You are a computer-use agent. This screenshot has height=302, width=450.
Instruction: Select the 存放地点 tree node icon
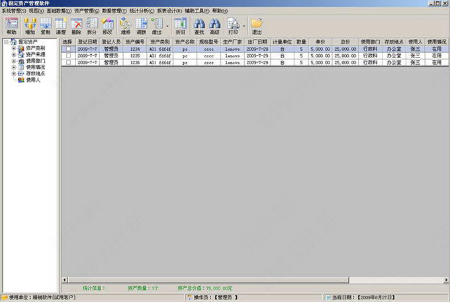click(21, 73)
